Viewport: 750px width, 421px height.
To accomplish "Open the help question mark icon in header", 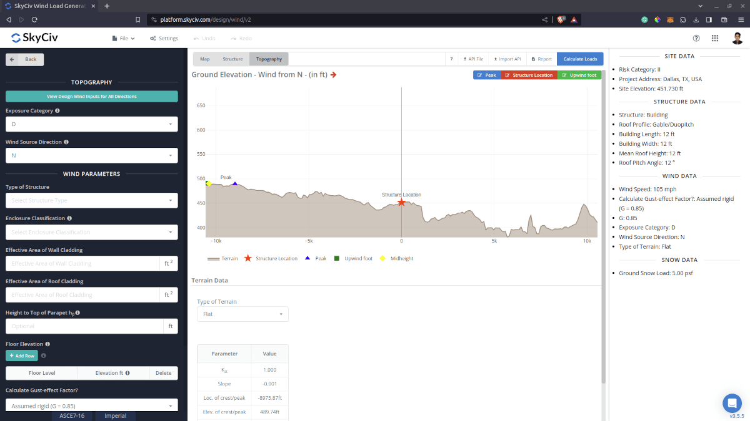I will coord(696,38).
